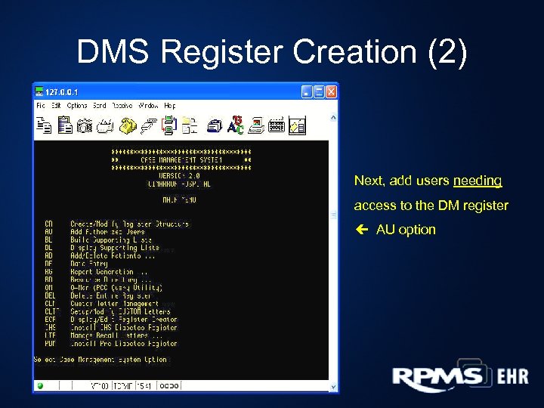Open the Receive menu
The width and height of the screenshot is (544, 408).
click(x=122, y=106)
